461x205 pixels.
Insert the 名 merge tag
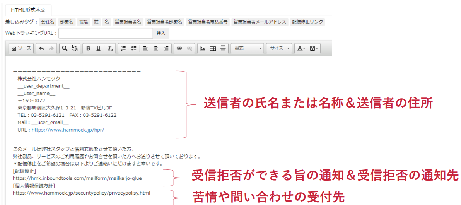[x=106, y=22]
